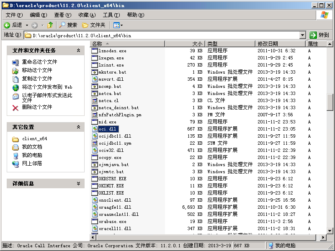Sort by Size (大小) column header

[x=185, y=44]
